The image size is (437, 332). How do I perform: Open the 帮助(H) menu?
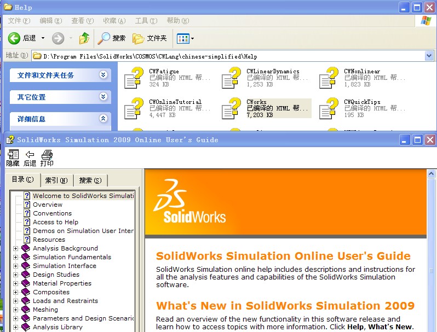click(178, 21)
